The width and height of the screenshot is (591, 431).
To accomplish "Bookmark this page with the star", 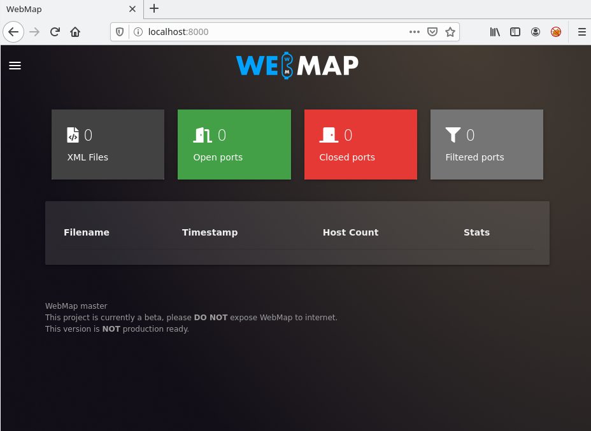I will coord(450,32).
